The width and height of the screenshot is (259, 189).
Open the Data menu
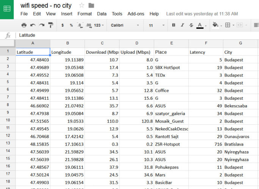tap(102, 14)
